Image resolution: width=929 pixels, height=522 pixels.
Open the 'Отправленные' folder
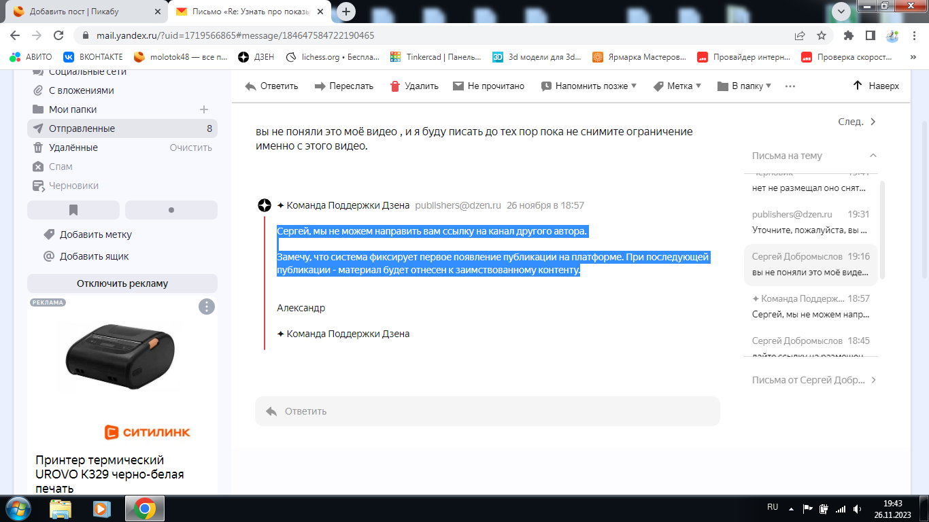point(122,128)
